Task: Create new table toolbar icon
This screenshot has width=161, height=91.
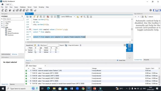Action: (x=17, y=10)
